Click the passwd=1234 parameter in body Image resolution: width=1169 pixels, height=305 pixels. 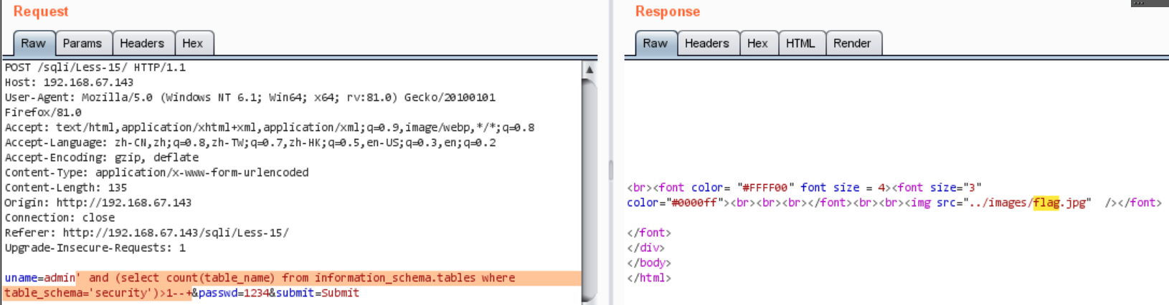click(233, 293)
